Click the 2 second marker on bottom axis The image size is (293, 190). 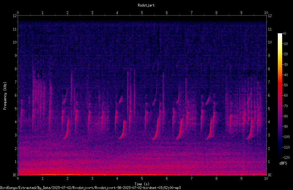click(x=67, y=178)
